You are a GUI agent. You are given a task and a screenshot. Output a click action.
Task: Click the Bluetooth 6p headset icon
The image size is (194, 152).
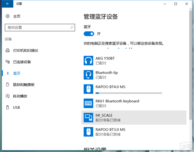88,75
